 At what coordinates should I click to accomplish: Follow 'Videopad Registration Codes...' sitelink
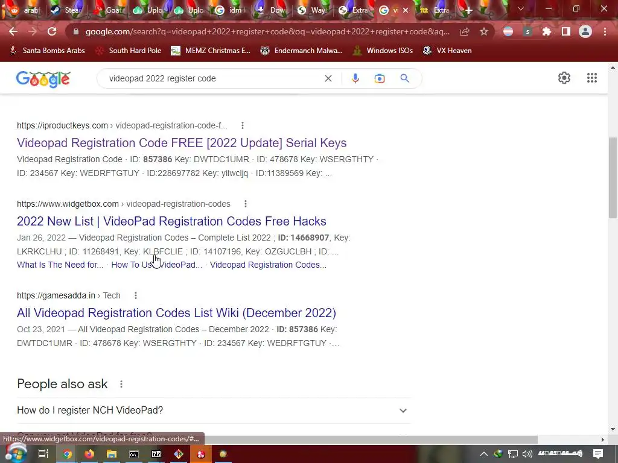(x=268, y=265)
